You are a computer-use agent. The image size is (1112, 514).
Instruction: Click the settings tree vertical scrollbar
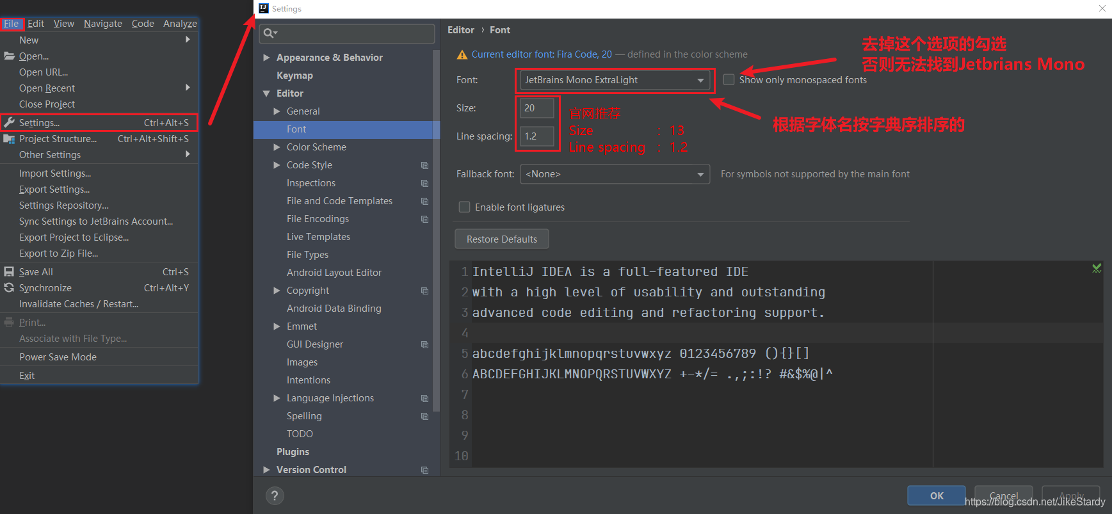(437, 230)
